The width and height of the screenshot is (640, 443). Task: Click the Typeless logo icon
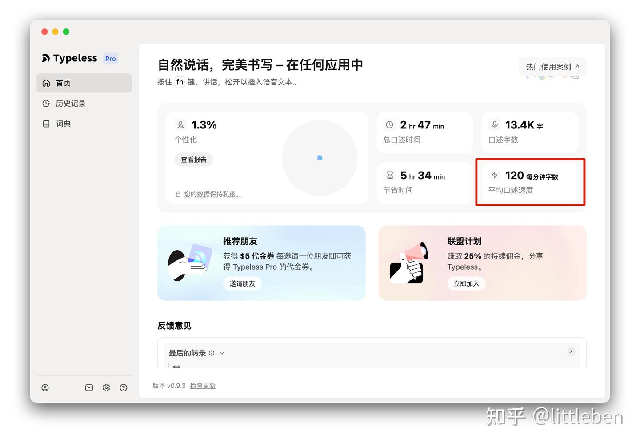46,58
